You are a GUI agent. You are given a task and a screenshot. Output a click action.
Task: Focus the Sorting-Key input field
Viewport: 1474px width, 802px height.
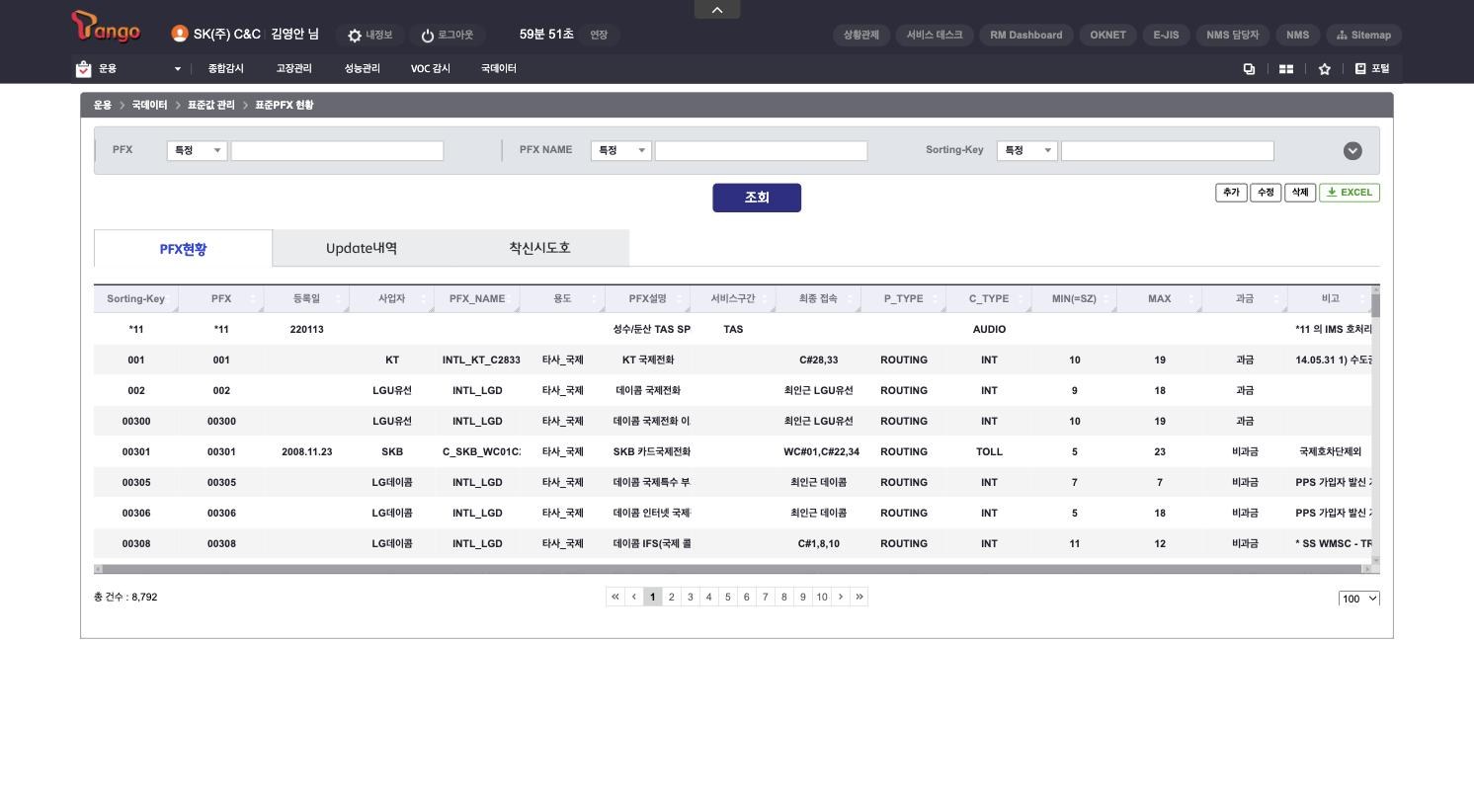click(1167, 151)
